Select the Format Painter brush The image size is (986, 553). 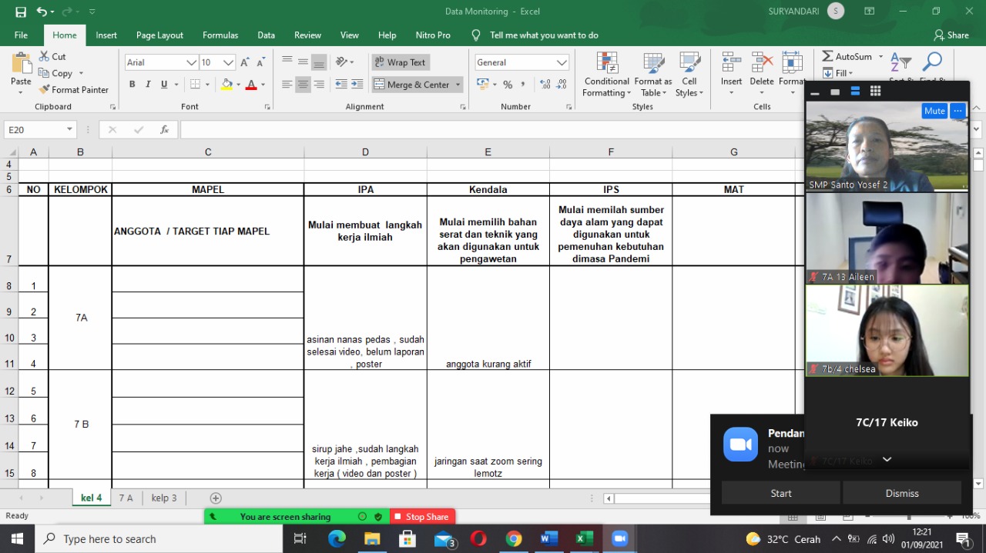coord(44,89)
